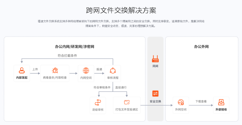Viewport: 242px width, 125px height.
Task: Click the 投递 arrow label
Action: (x=99, y=69)
